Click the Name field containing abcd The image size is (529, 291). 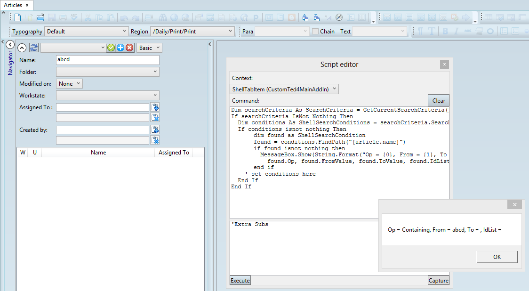coord(108,60)
